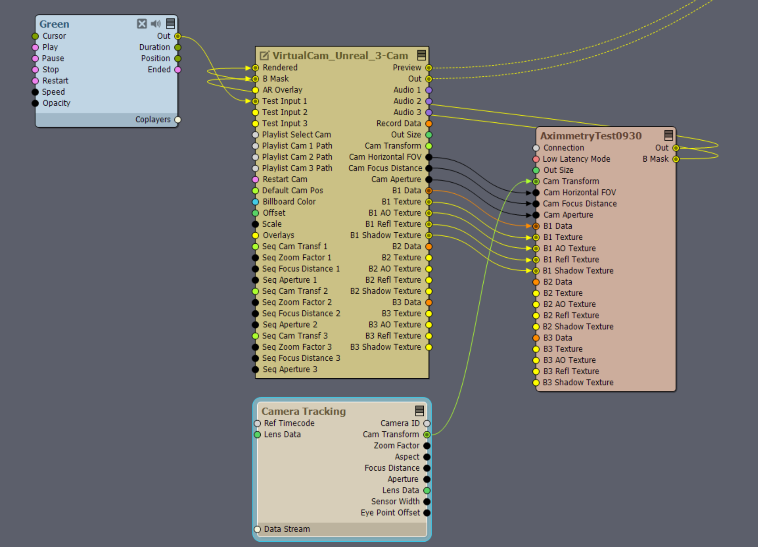
Task: Click the Speed pin on Green node
Action: [x=35, y=92]
